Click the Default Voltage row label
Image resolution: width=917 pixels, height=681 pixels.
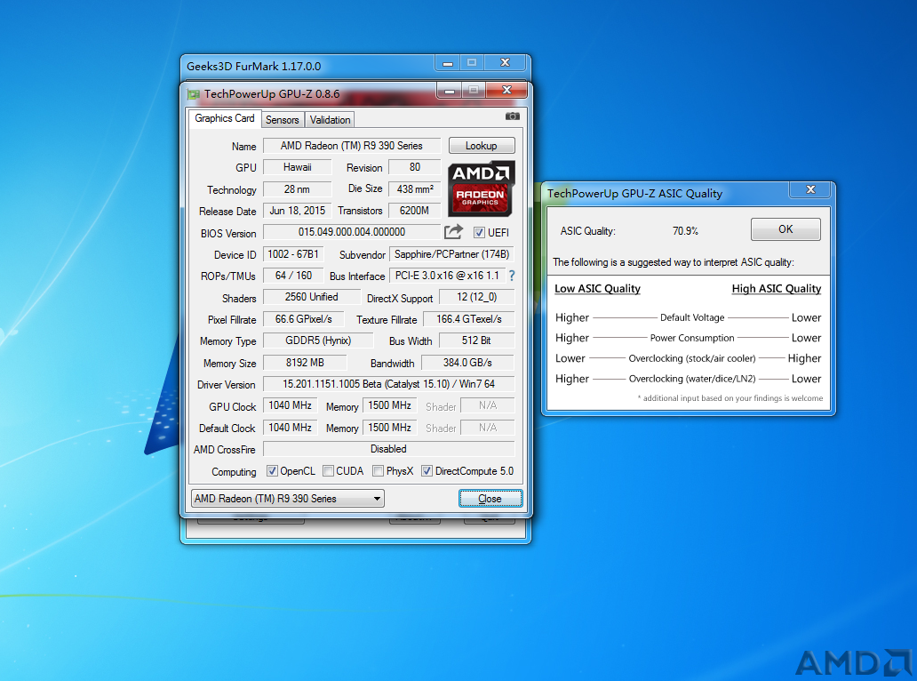point(692,317)
